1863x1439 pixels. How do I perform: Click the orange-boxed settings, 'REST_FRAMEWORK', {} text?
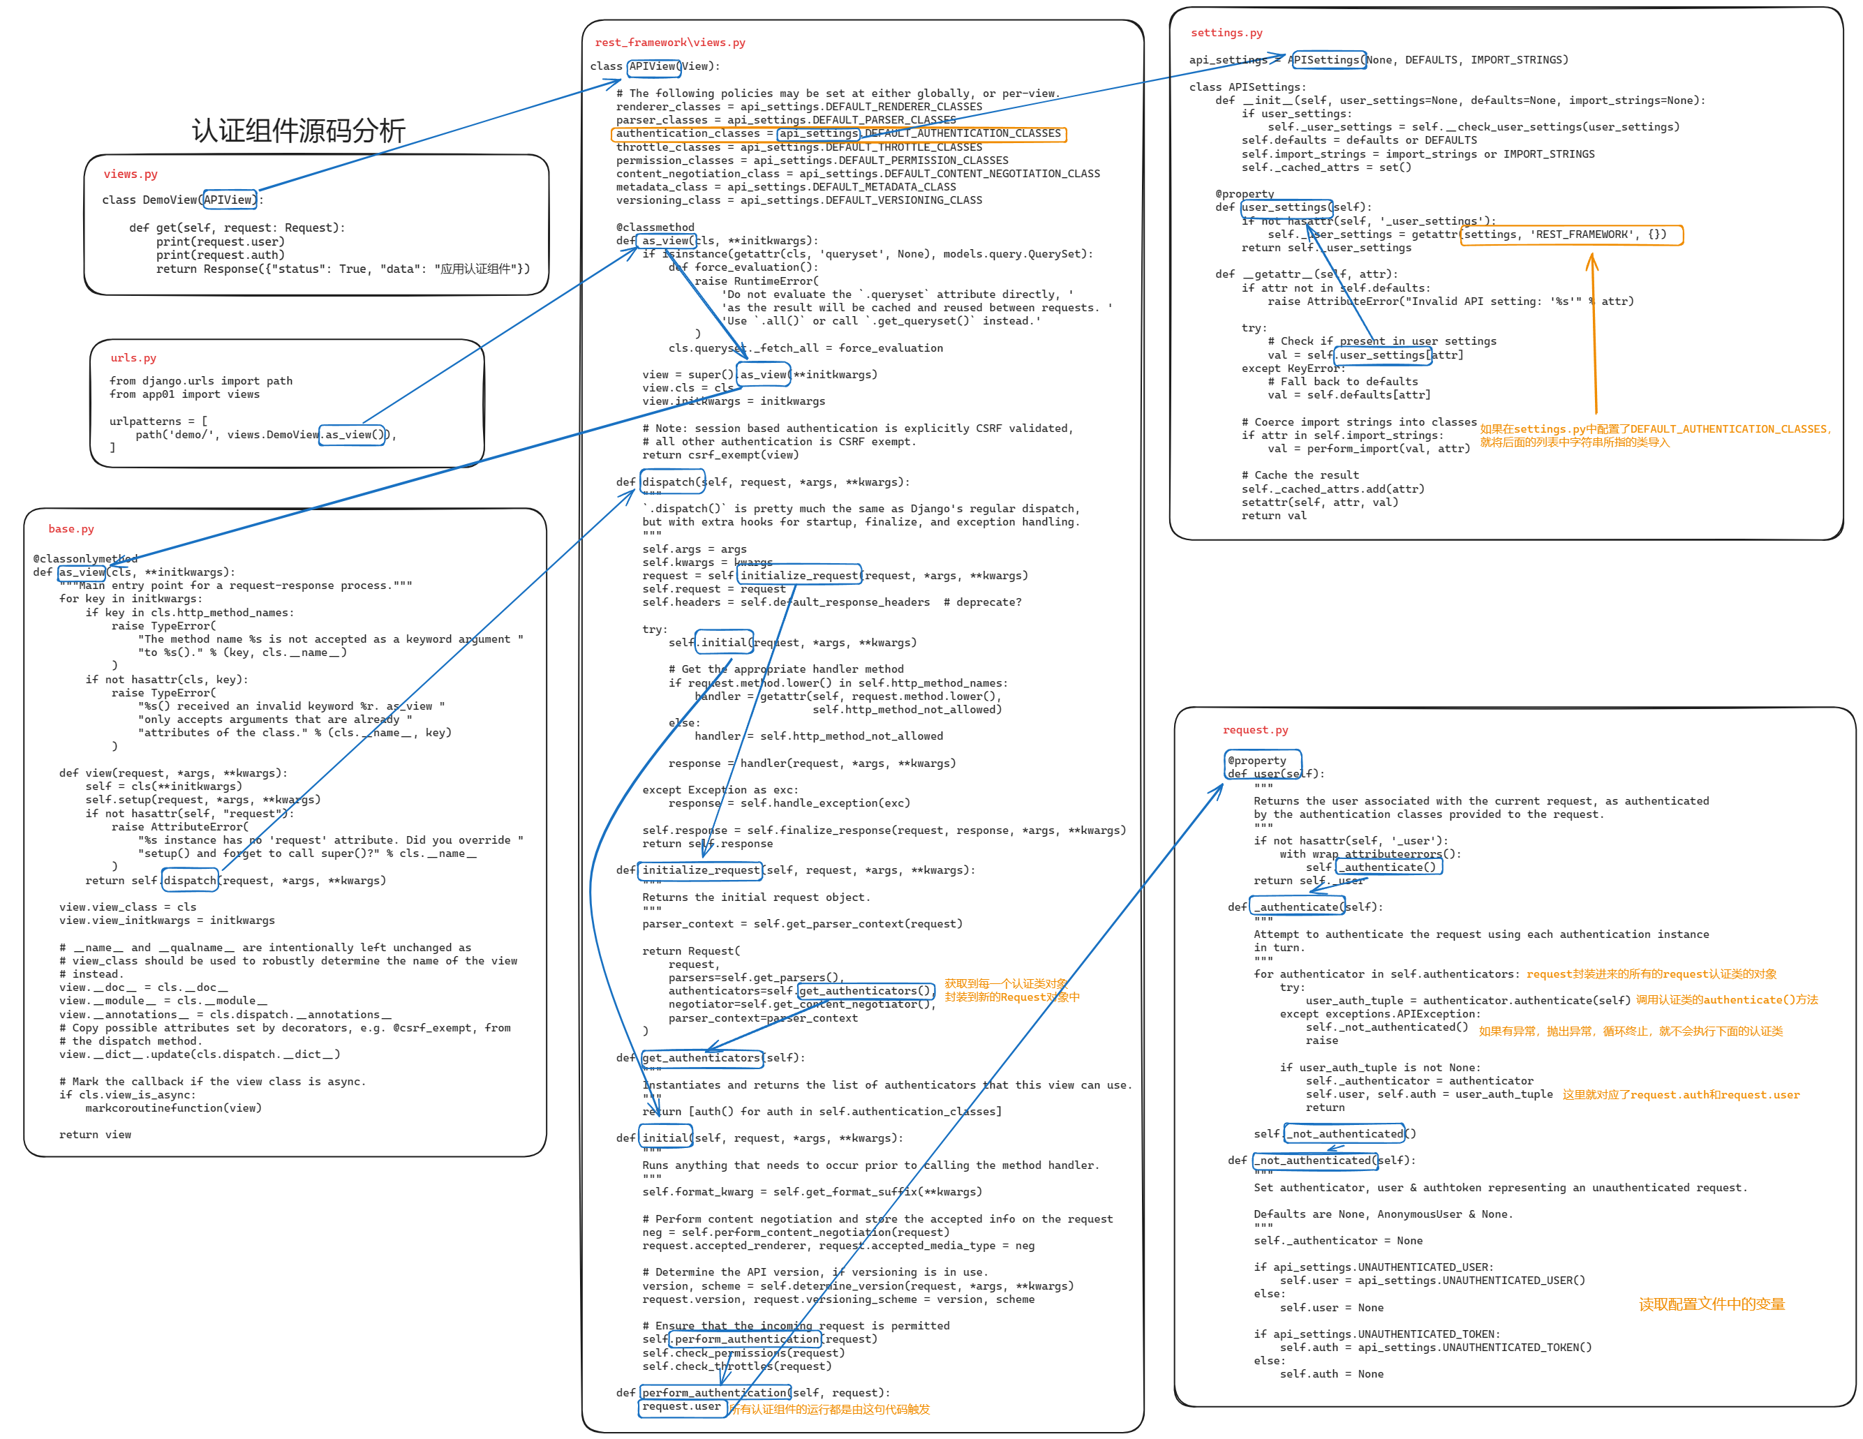1571,234
